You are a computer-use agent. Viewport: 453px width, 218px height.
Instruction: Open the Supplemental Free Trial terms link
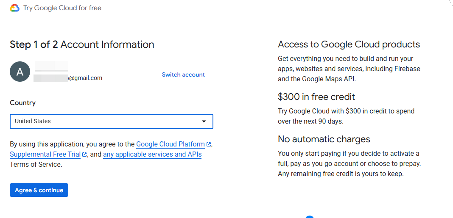[x=45, y=154]
